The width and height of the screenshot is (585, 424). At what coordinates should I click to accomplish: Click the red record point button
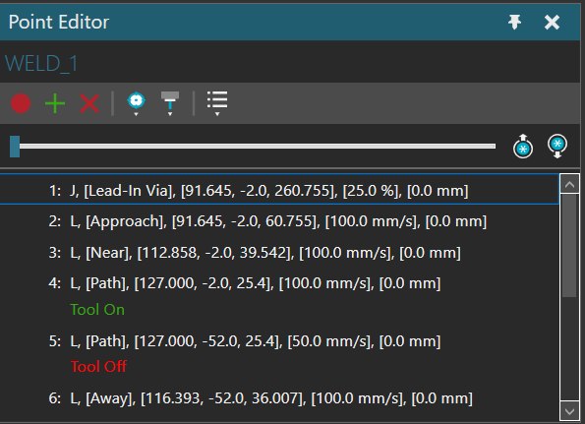coord(21,103)
